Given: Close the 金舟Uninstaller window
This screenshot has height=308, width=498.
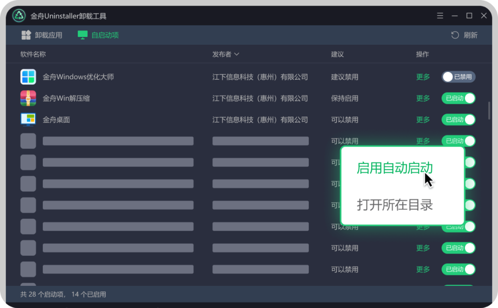Looking at the screenshot, I should [x=484, y=16].
